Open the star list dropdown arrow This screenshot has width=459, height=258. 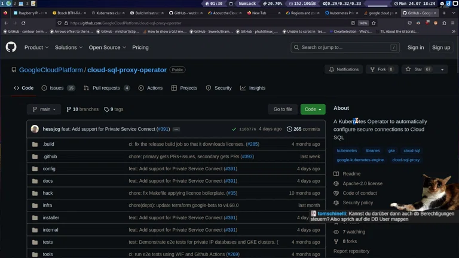point(442,69)
